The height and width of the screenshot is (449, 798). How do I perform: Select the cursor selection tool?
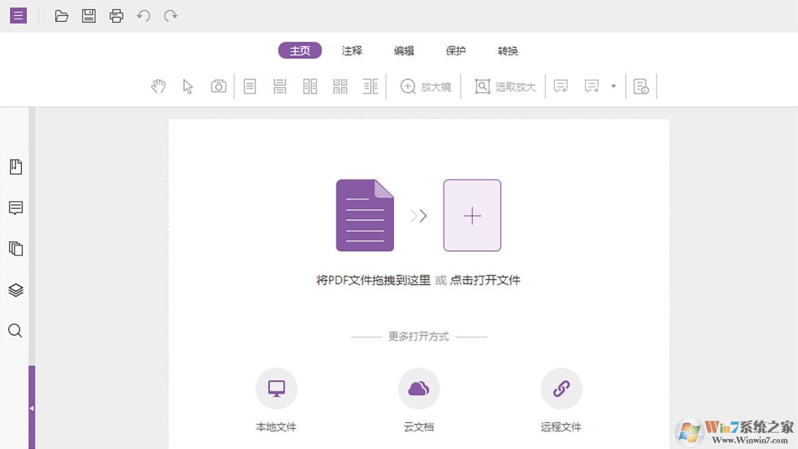(188, 87)
